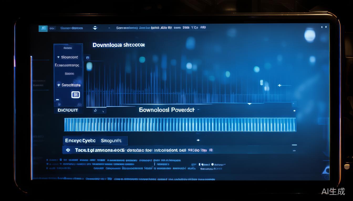
Task: Click the 'Stropunft' tab label
Action: tap(111, 141)
